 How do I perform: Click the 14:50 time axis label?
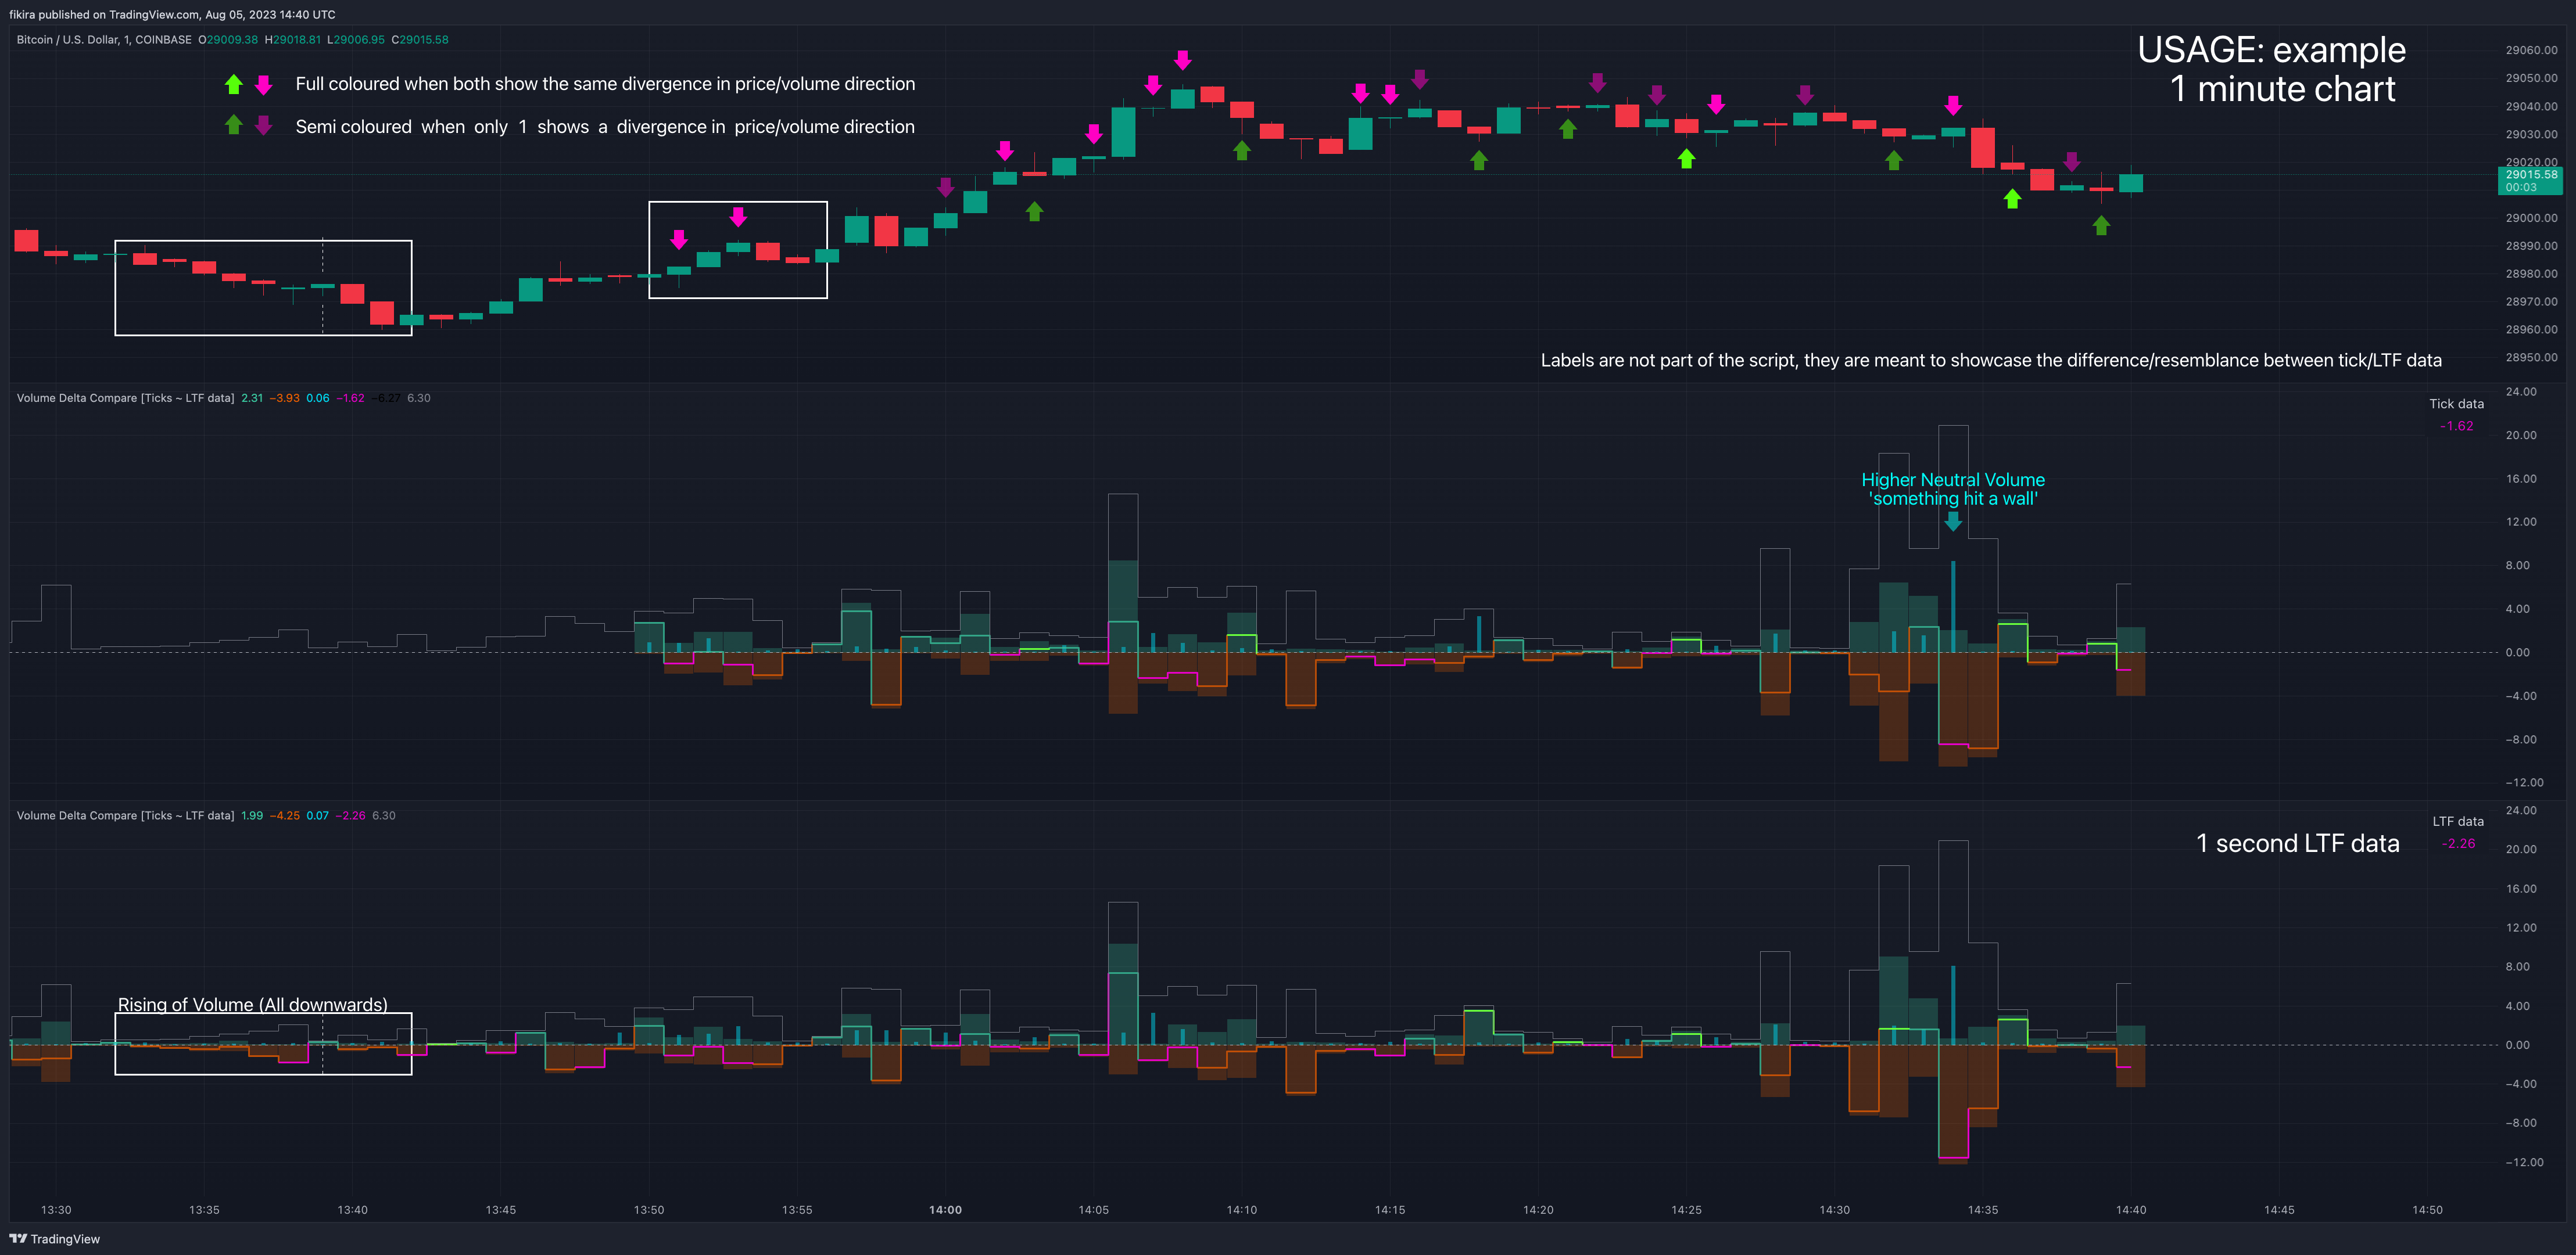(x=2427, y=1210)
